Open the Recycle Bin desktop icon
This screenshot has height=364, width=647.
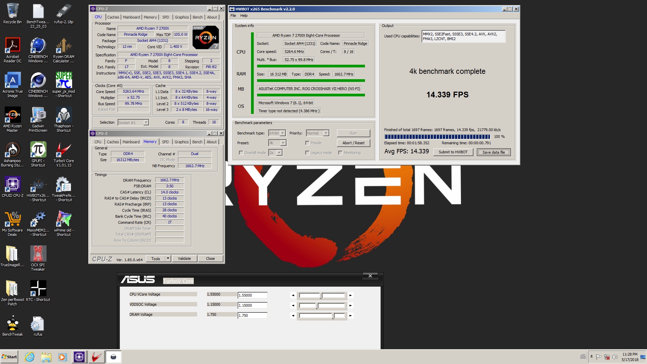coord(12,13)
